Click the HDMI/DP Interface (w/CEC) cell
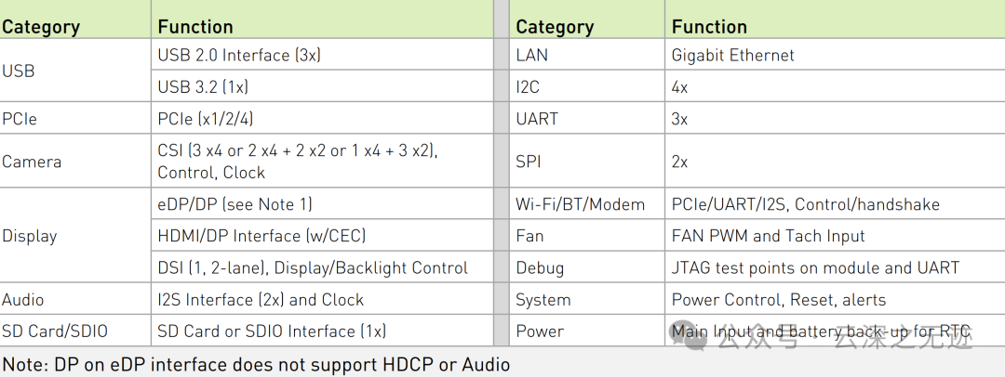This screenshot has width=1005, height=377. (262, 236)
